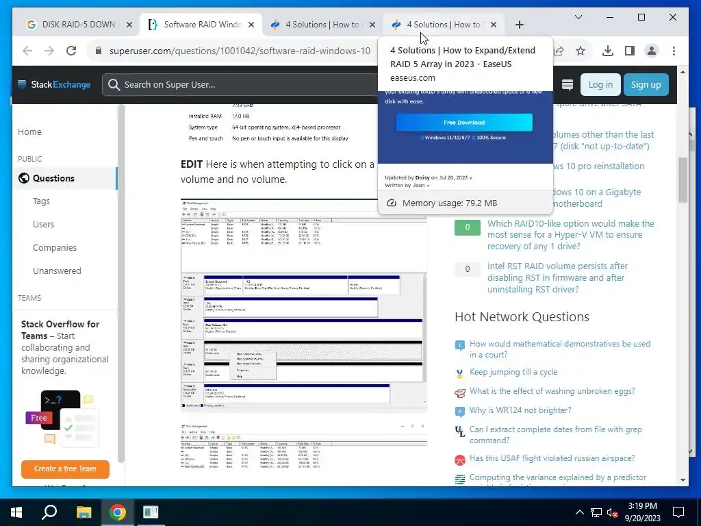Open Users in the sidebar
This screenshot has height=526, width=701.
(43, 224)
